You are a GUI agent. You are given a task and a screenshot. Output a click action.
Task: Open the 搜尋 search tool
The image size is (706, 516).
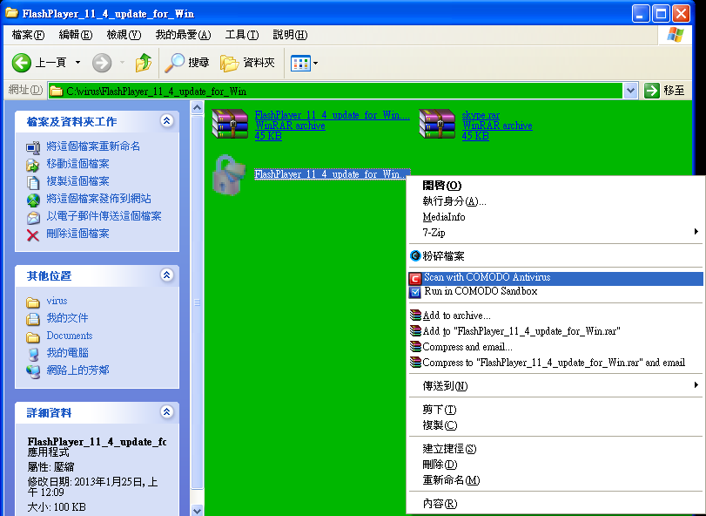coord(186,63)
